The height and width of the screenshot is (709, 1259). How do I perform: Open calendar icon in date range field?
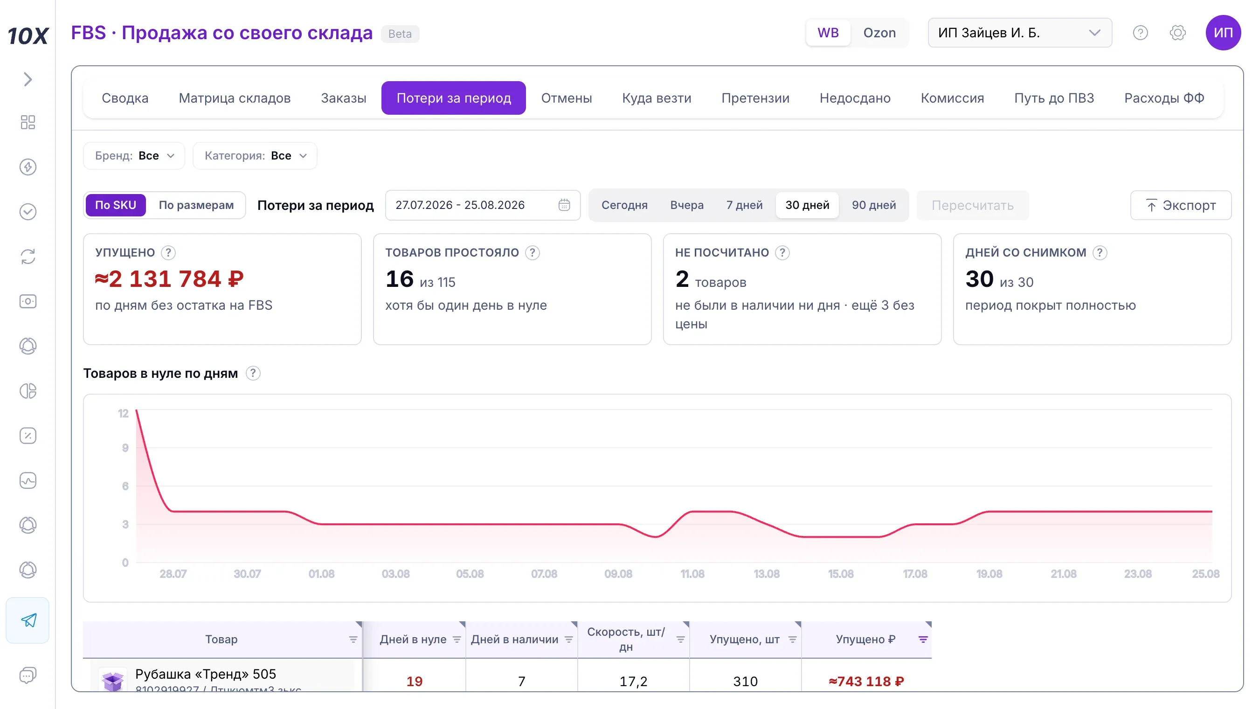(x=564, y=205)
